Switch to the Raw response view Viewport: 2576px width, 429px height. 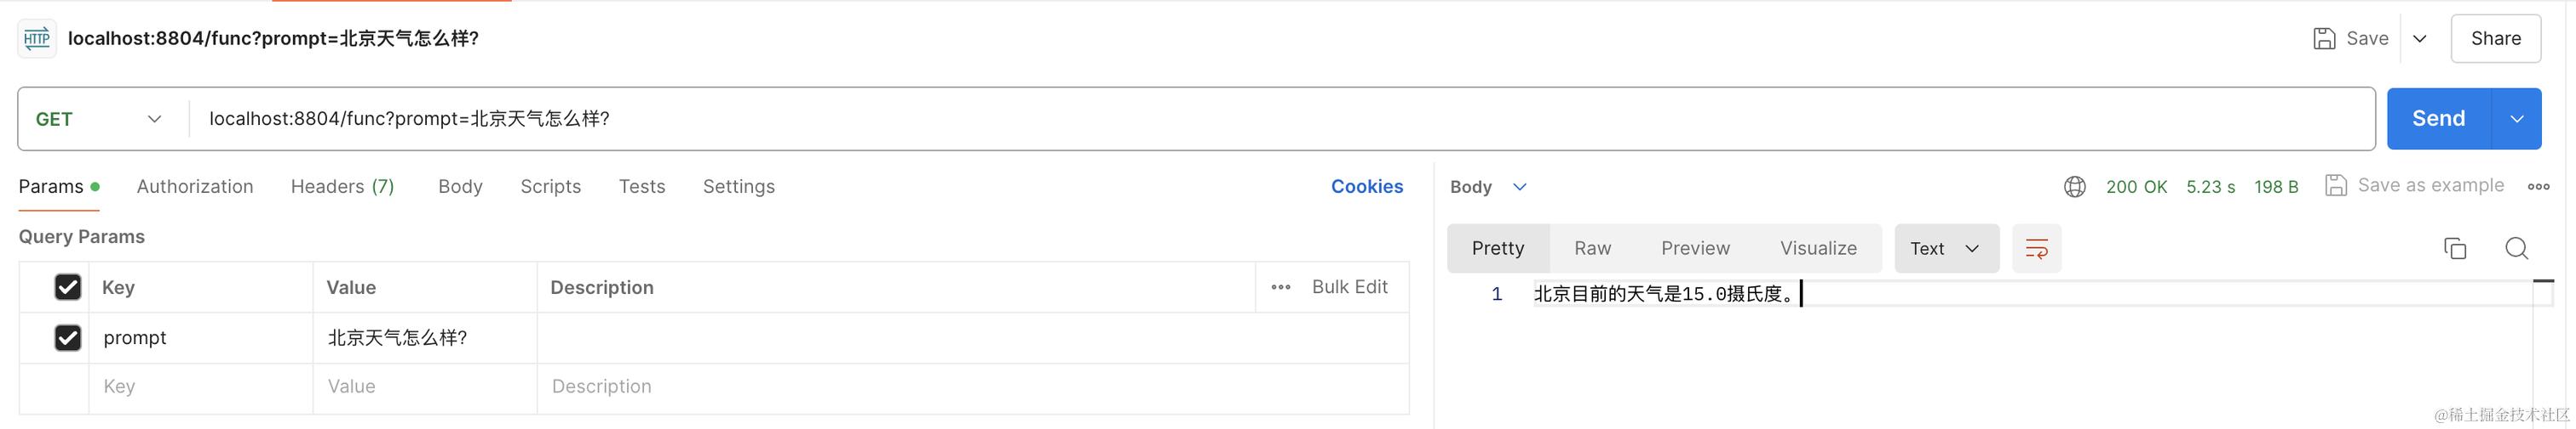pyautogui.click(x=1592, y=248)
